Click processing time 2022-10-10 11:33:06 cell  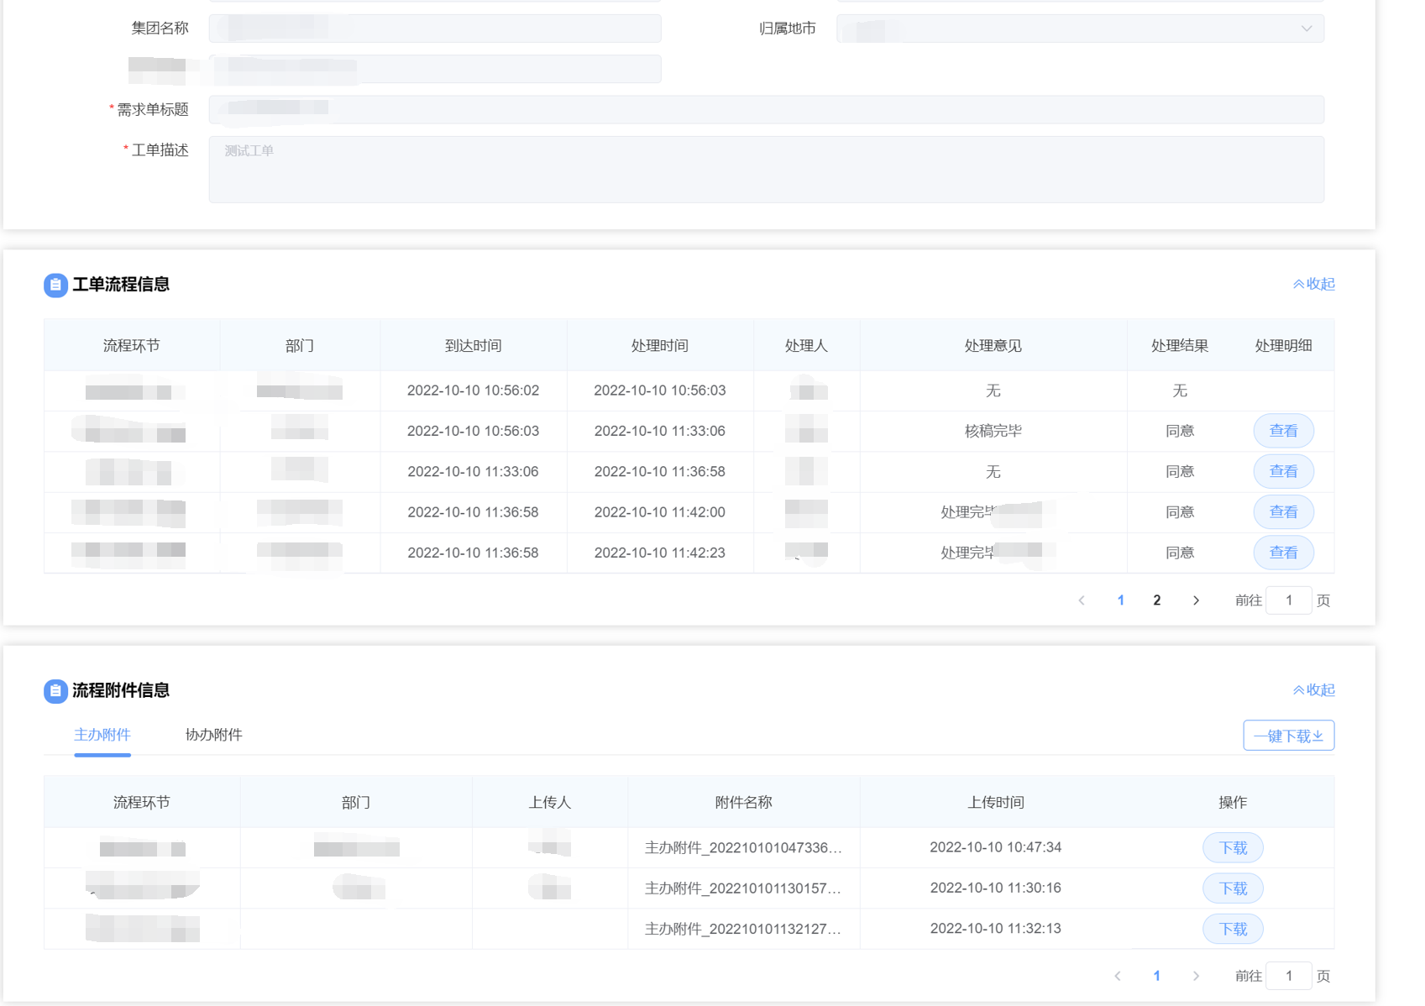[x=660, y=431]
